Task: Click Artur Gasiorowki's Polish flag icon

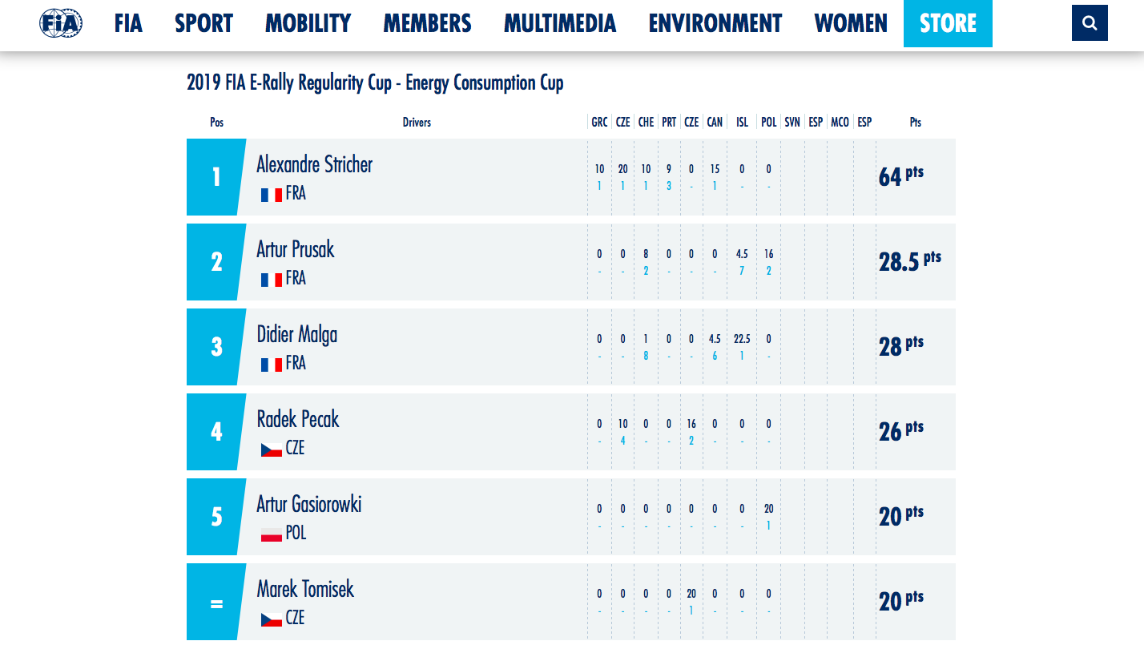Action: tap(271, 534)
